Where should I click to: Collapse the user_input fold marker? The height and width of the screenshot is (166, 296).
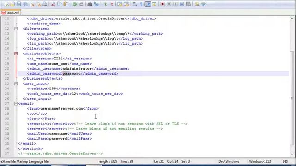click(x=16, y=83)
